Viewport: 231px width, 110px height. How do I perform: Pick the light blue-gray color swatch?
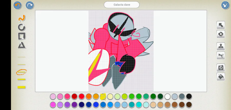[175, 96]
